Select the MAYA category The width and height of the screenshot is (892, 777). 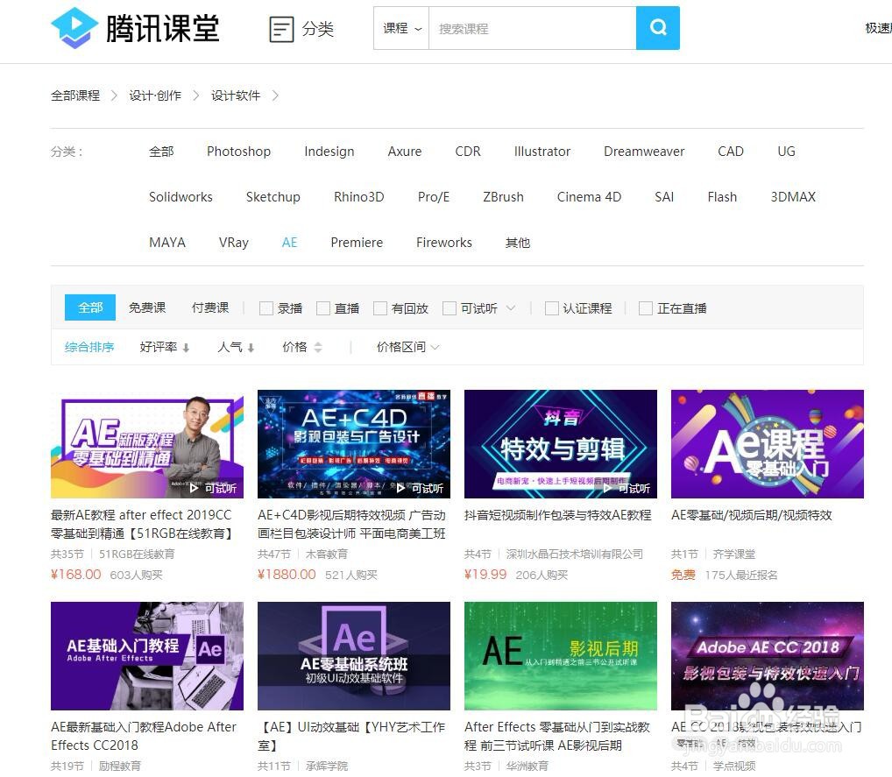[x=167, y=243]
